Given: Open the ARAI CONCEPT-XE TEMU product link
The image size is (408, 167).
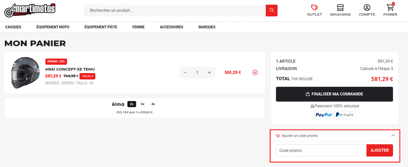Looking at the screenshot, I should 70,69.
